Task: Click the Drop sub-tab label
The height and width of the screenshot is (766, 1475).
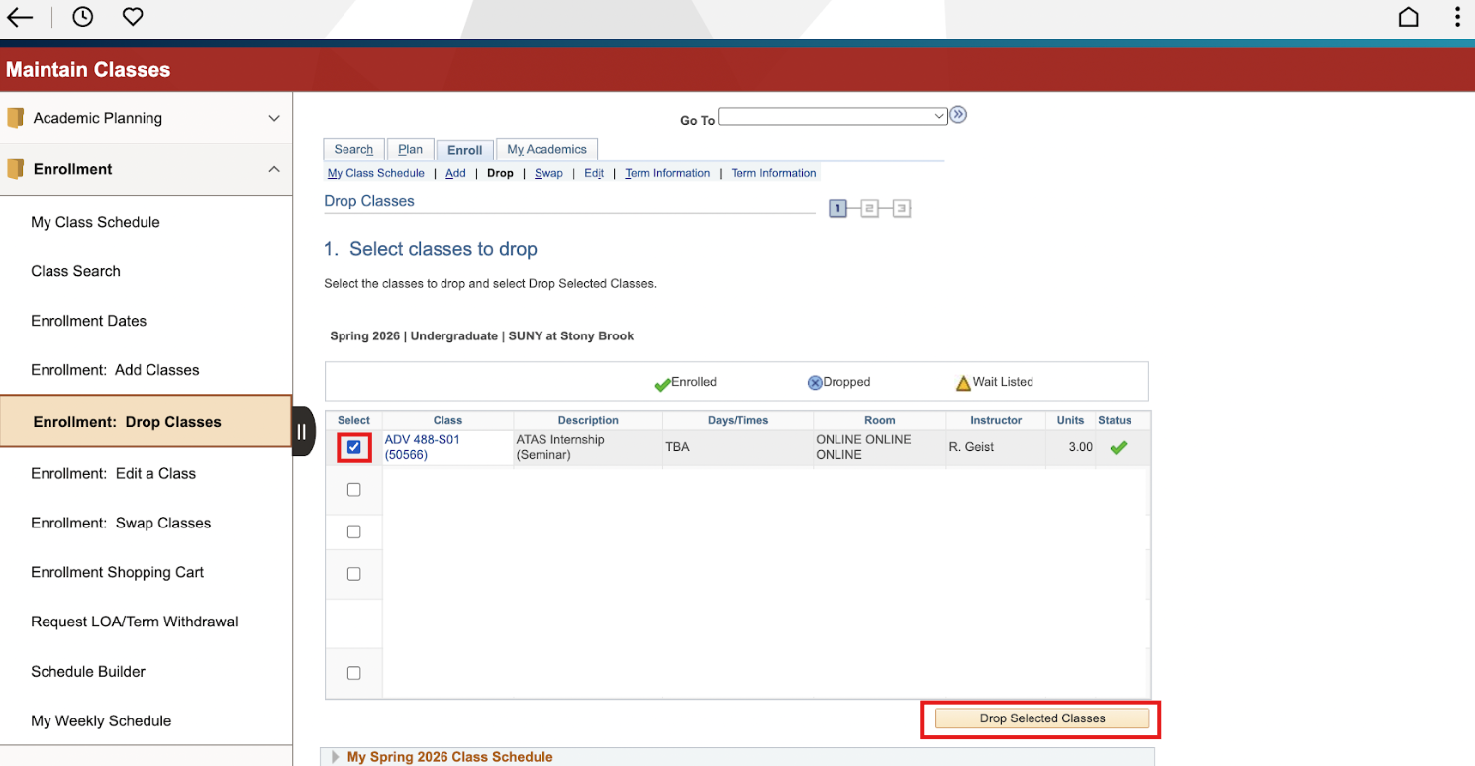Action: pyautogui.click(x=500, y=173)
